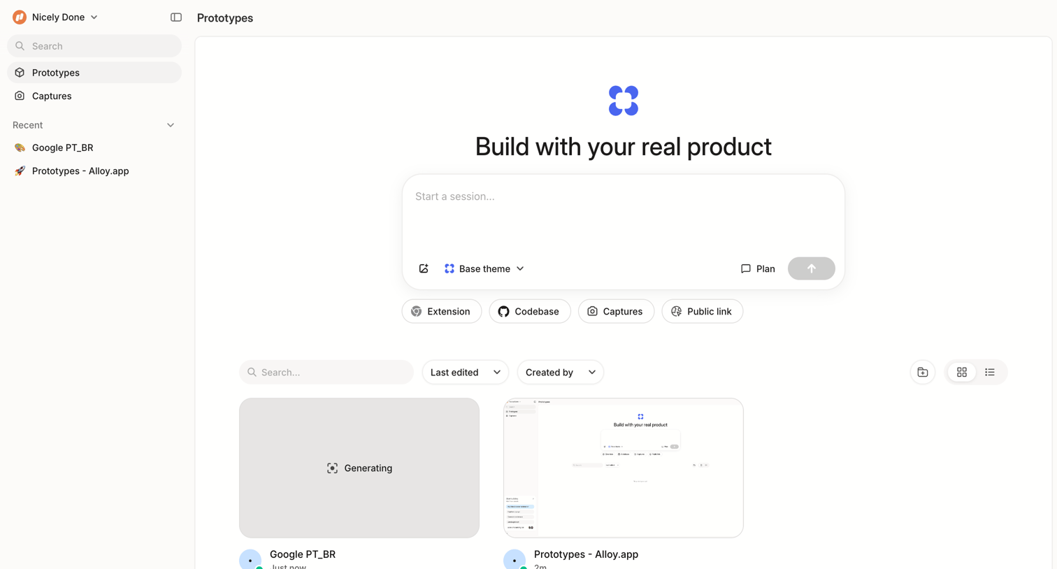Click the attach image icon in the session box

tap(424, 268)
